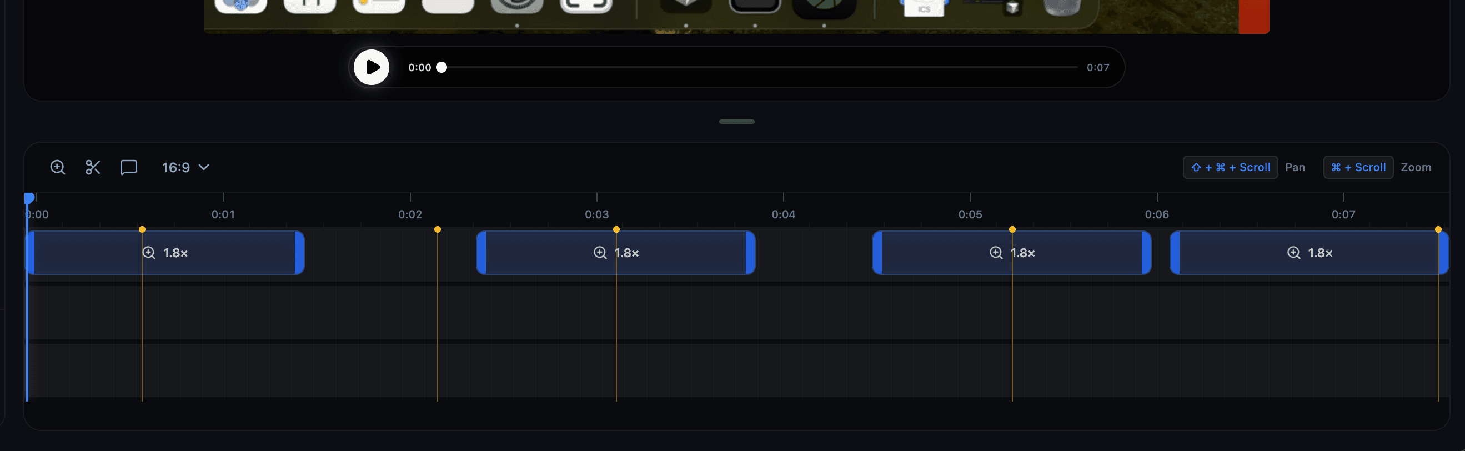Click the Shift+Cmd+Scroll pan shortcut badge
The height and width of the screenshot is (451, 1465).
(x=1230, y=167)
